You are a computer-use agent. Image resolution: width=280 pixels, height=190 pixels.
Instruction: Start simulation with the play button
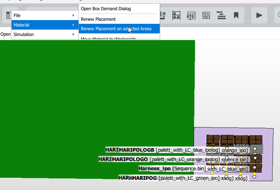point(259,15)
